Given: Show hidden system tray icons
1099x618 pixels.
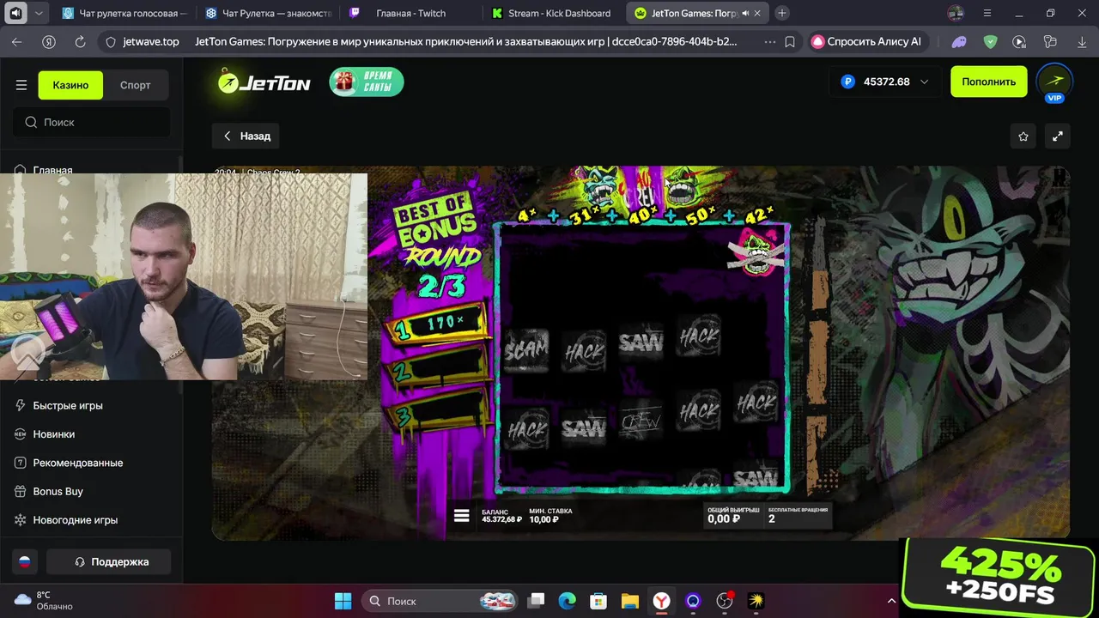Looking at the screenshot, I should click(x=891, y=601).
